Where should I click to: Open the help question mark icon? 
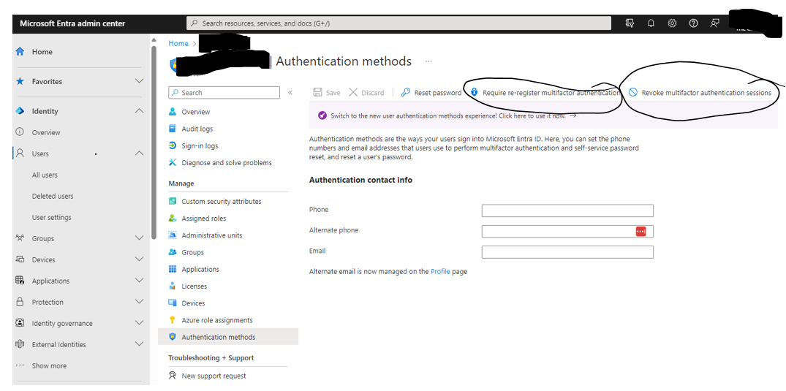[693, 23]
